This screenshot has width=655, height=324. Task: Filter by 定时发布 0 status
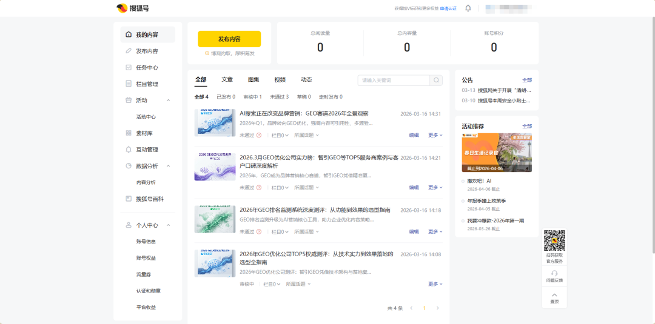point(331,97)
